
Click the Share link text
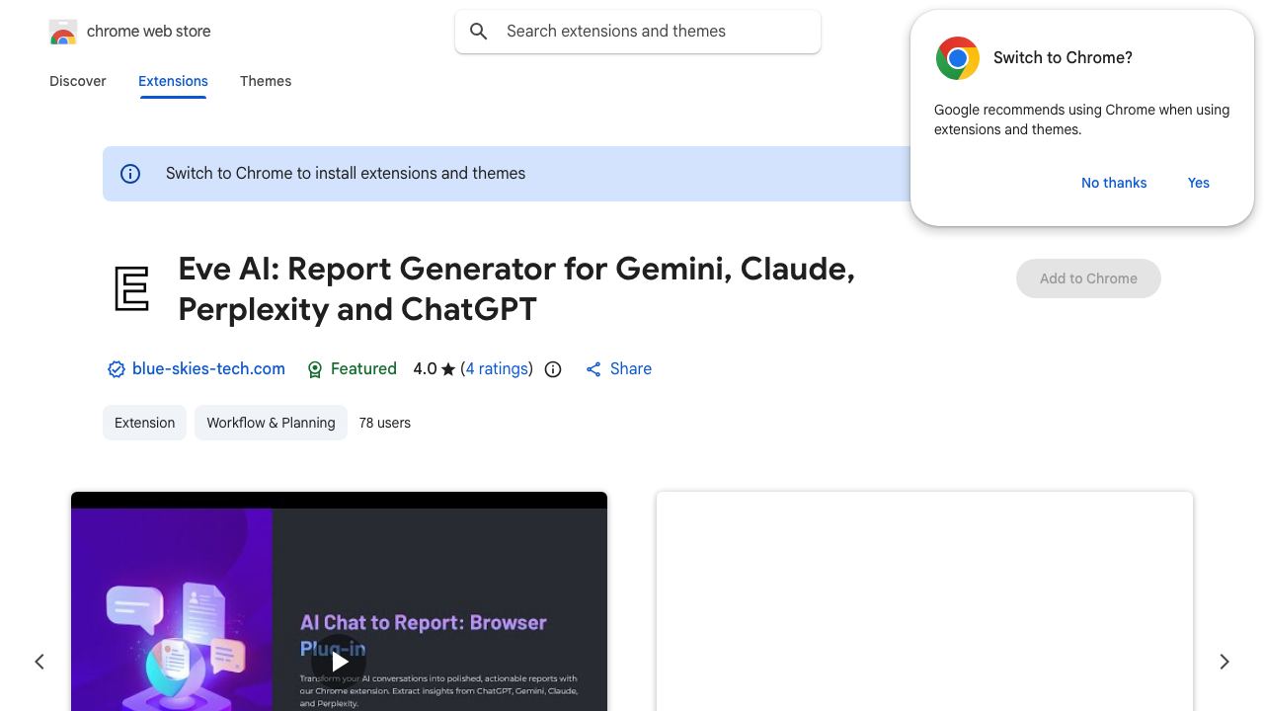tap(631, 369)
